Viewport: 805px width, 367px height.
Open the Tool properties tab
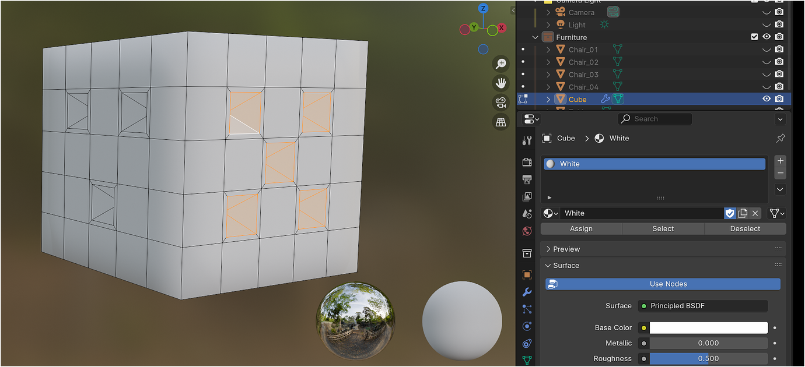pos(527,140)
